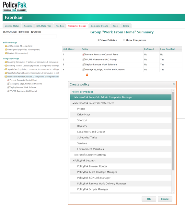
Task: Click OK in Create policy dialog
Action: point(149,199)
